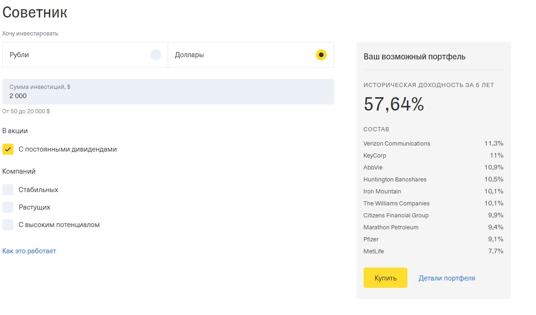Tick С высоким потенциалом checkbox

coord(8,225)
